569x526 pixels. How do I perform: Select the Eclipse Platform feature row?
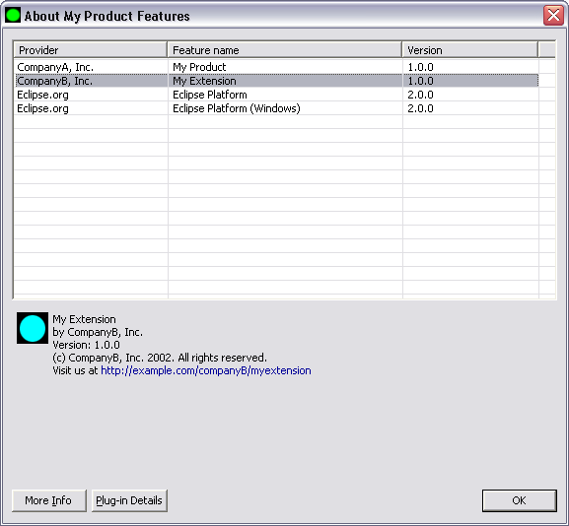(x=276, y=95)
